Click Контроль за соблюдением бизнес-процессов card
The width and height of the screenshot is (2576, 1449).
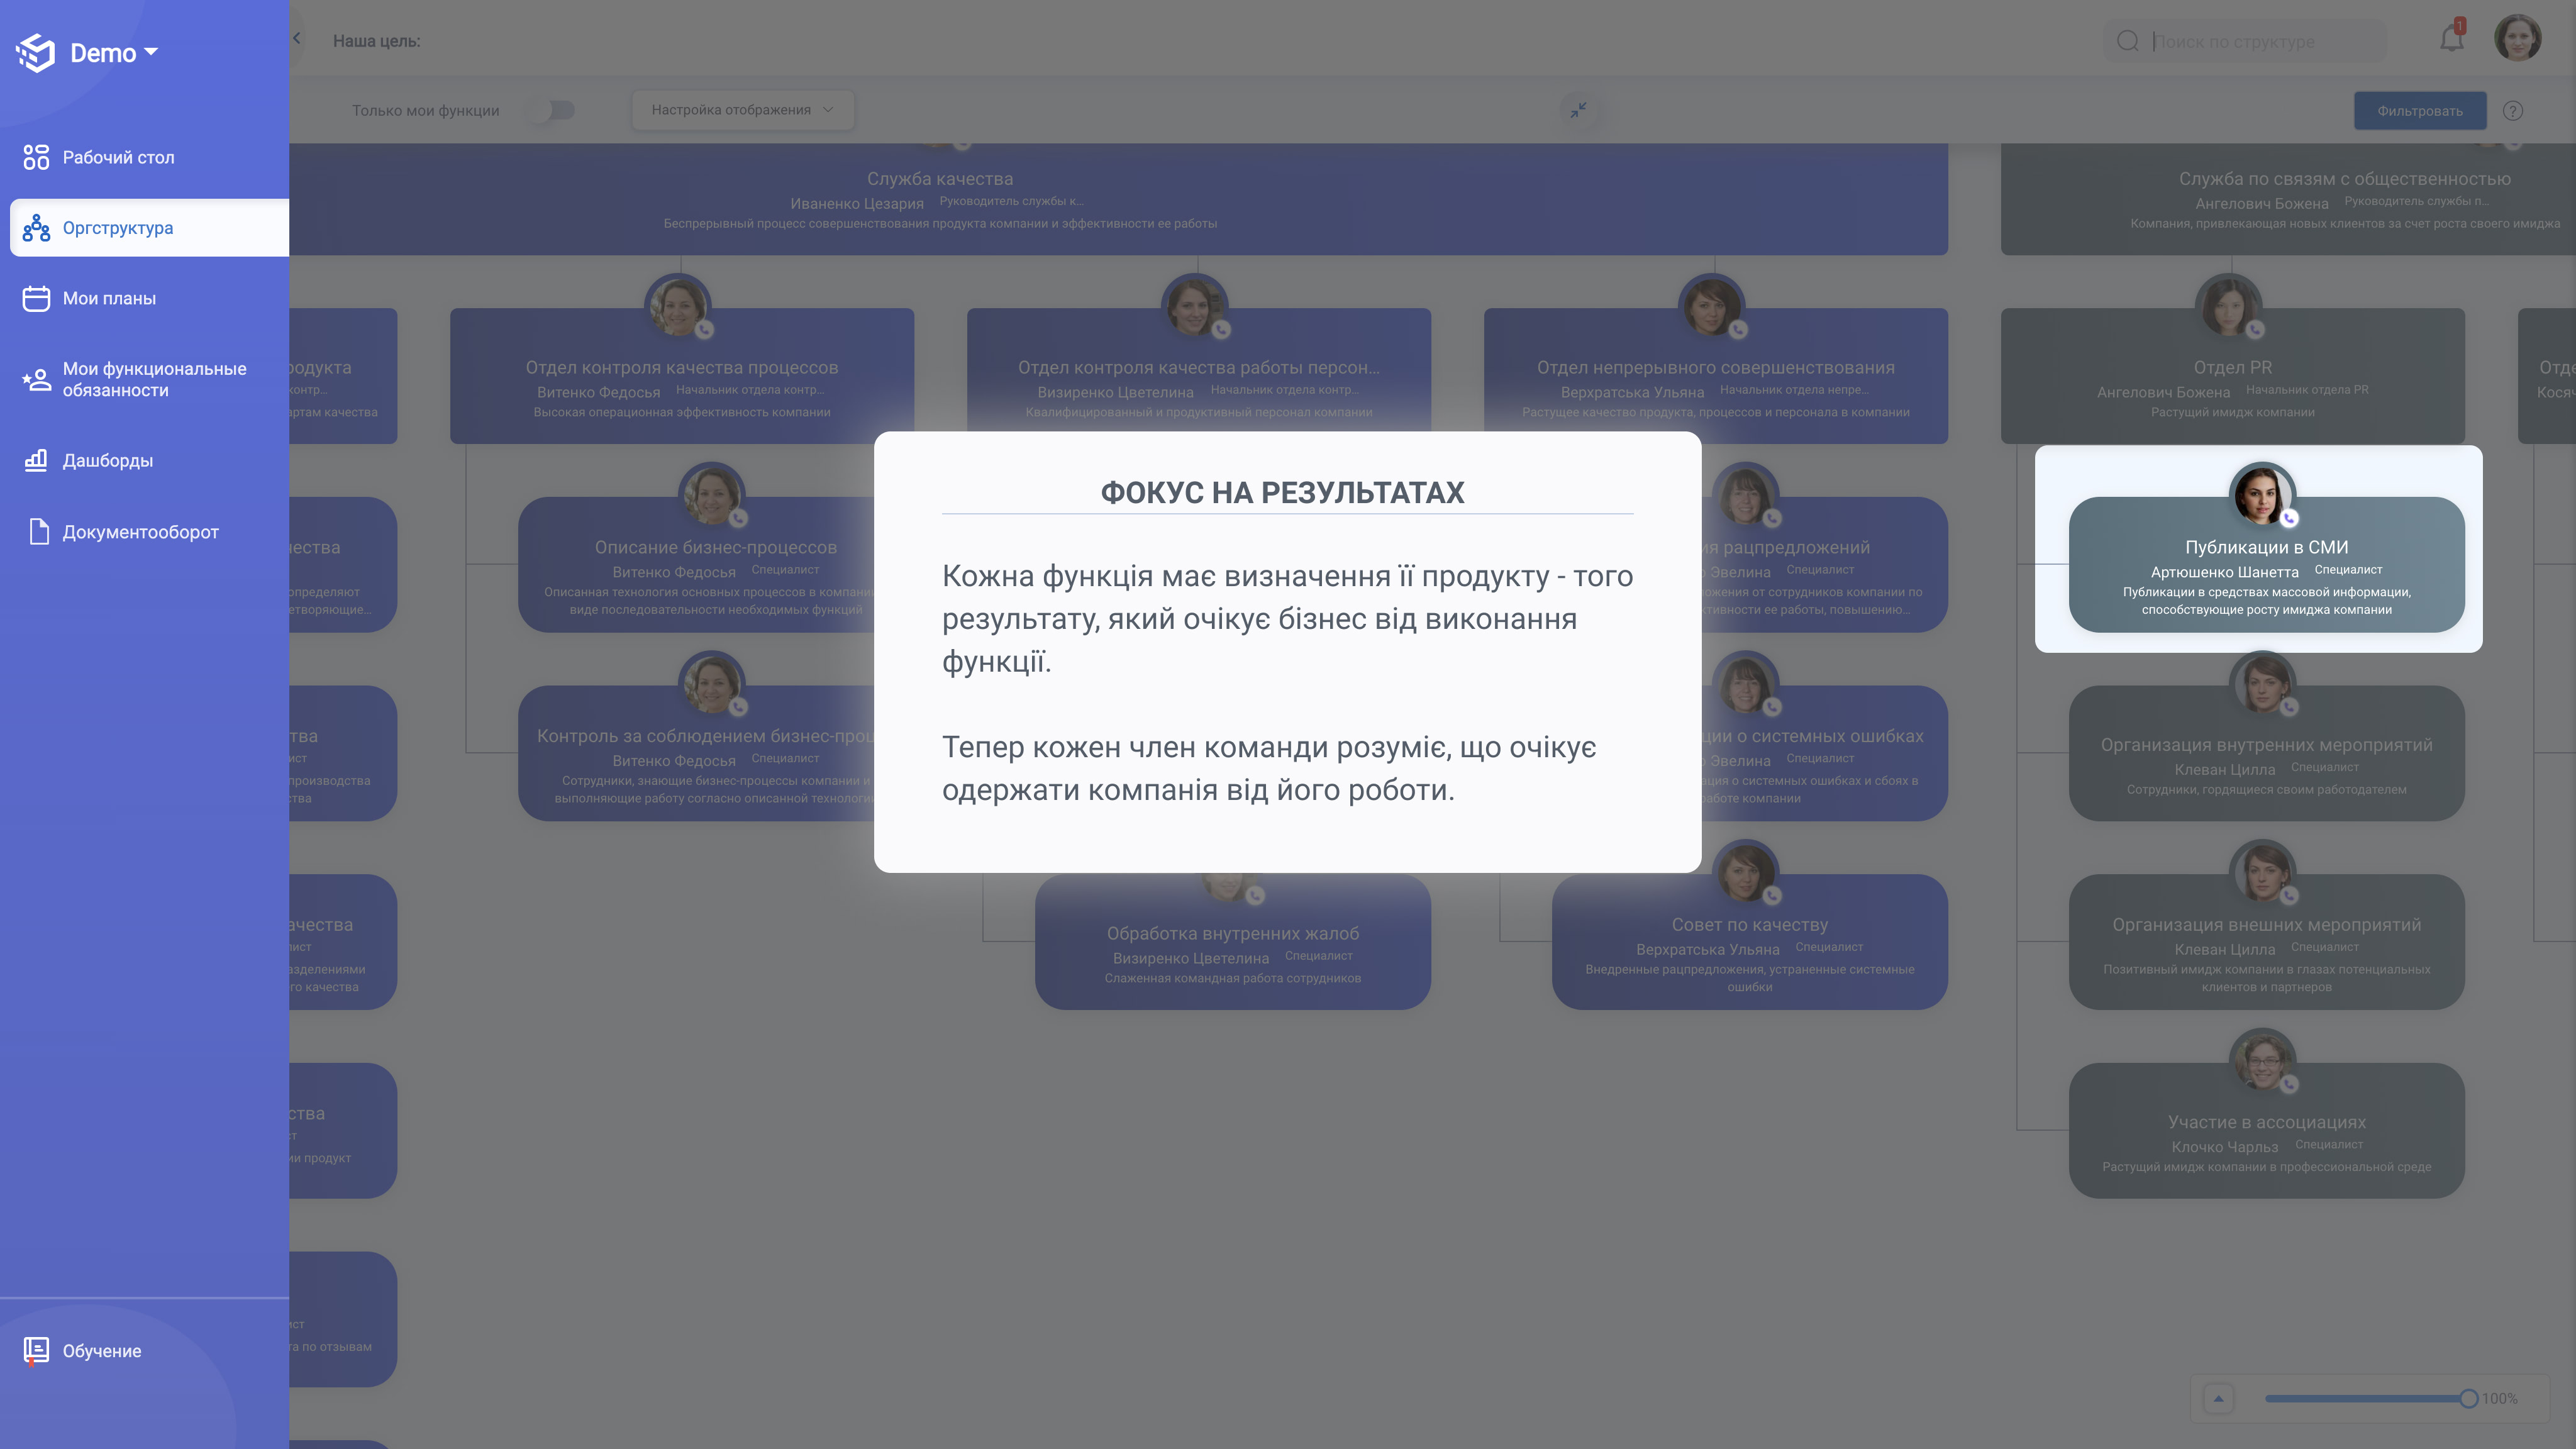697,754
